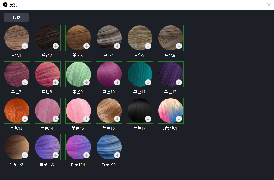The width and height of the screenshot is (274, 180).
Task: Click the app logo in the title bar
Action: [4, 5]
